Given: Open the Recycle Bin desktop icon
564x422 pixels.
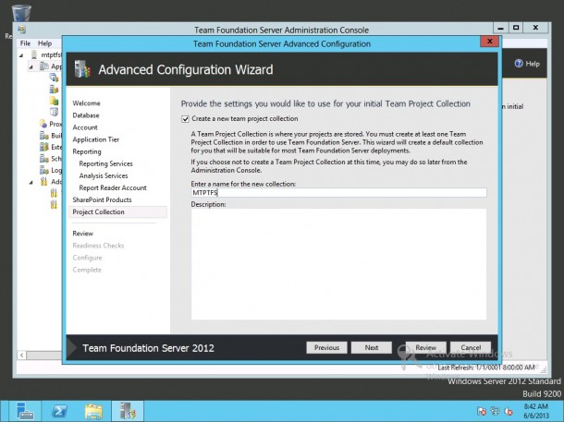Looking at the screenshot, I should coord(21,13).
